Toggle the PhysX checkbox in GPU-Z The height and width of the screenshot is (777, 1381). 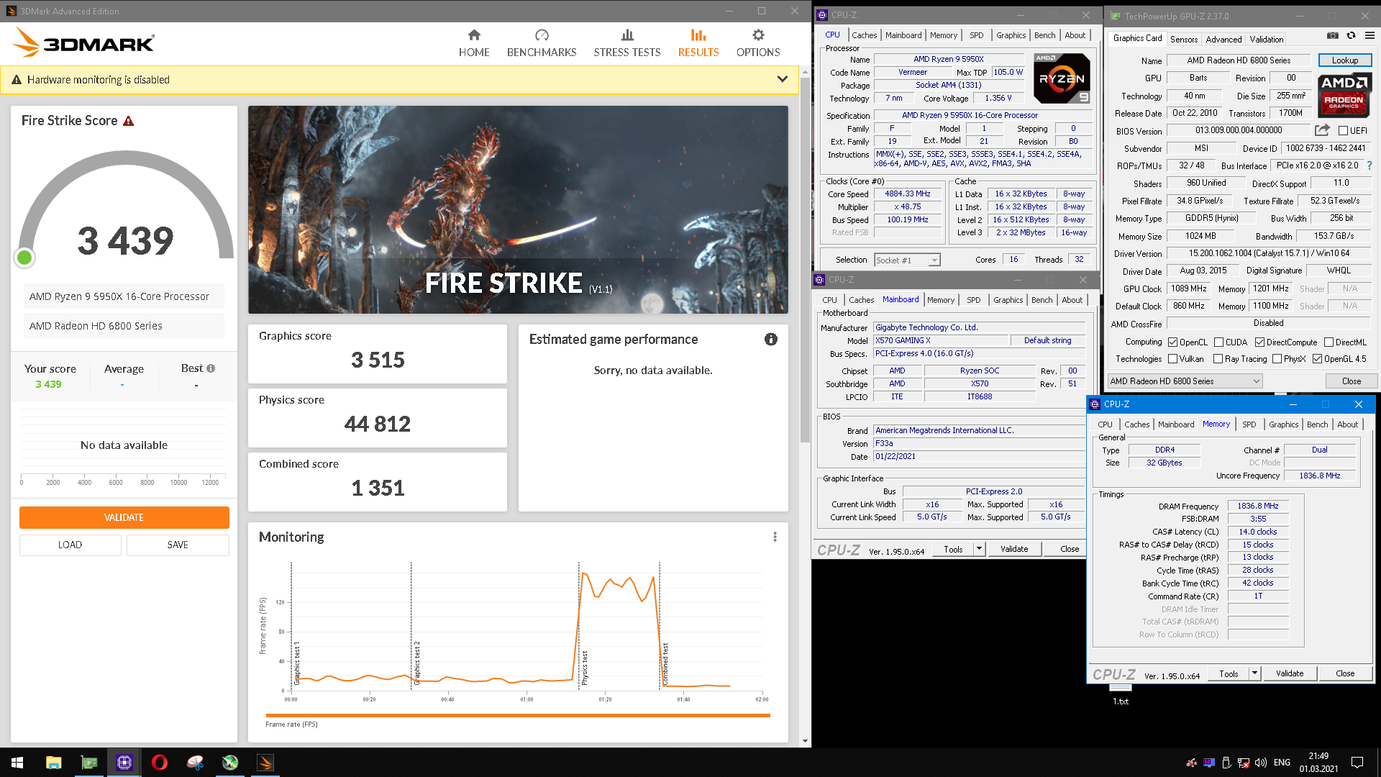click(1277, 359)
